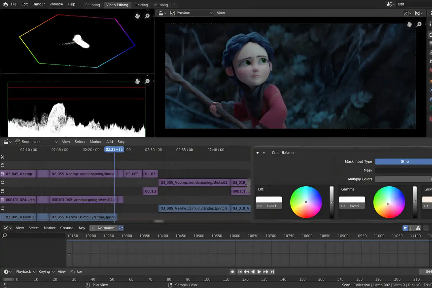432x288 pixels.
Task: Open the timeline Marker menu
Action: tap(76, 272)
